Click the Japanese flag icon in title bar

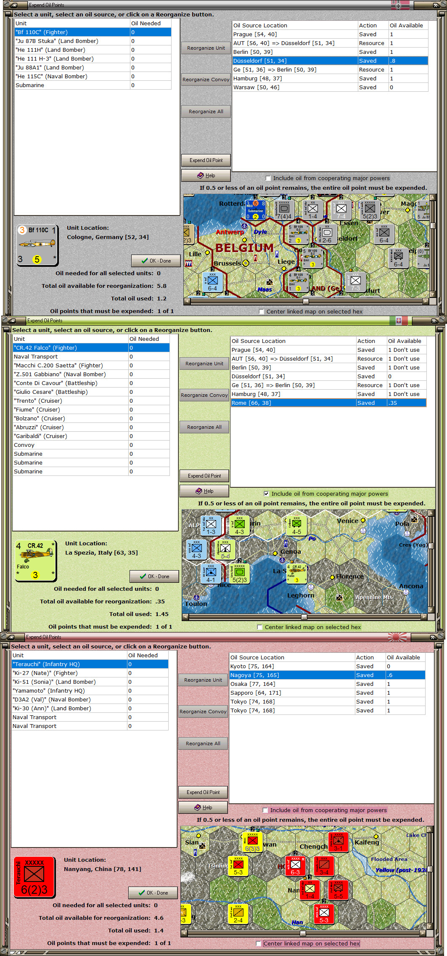(397, 637)
